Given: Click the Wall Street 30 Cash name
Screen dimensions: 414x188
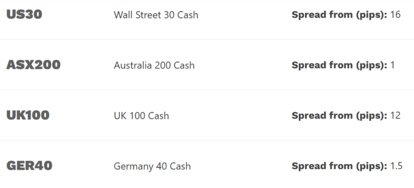Looking at the screenshot, I should 156,15.
